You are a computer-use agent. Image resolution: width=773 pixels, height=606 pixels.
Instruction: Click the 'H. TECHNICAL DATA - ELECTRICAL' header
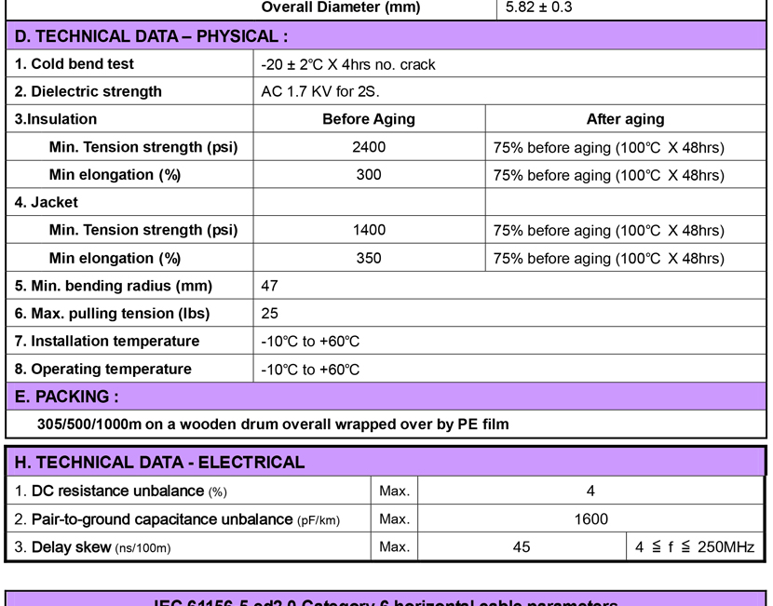coord(160,462)
